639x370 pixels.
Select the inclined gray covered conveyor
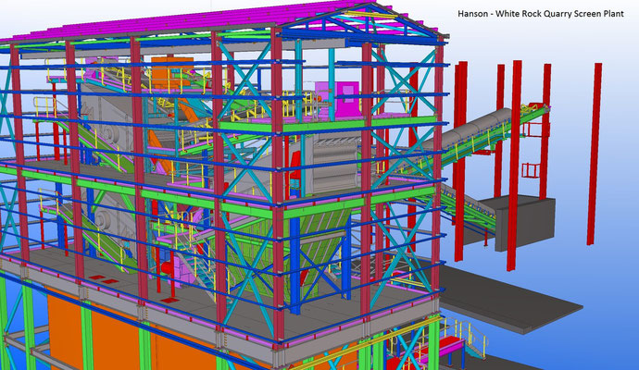click(469, 130)
